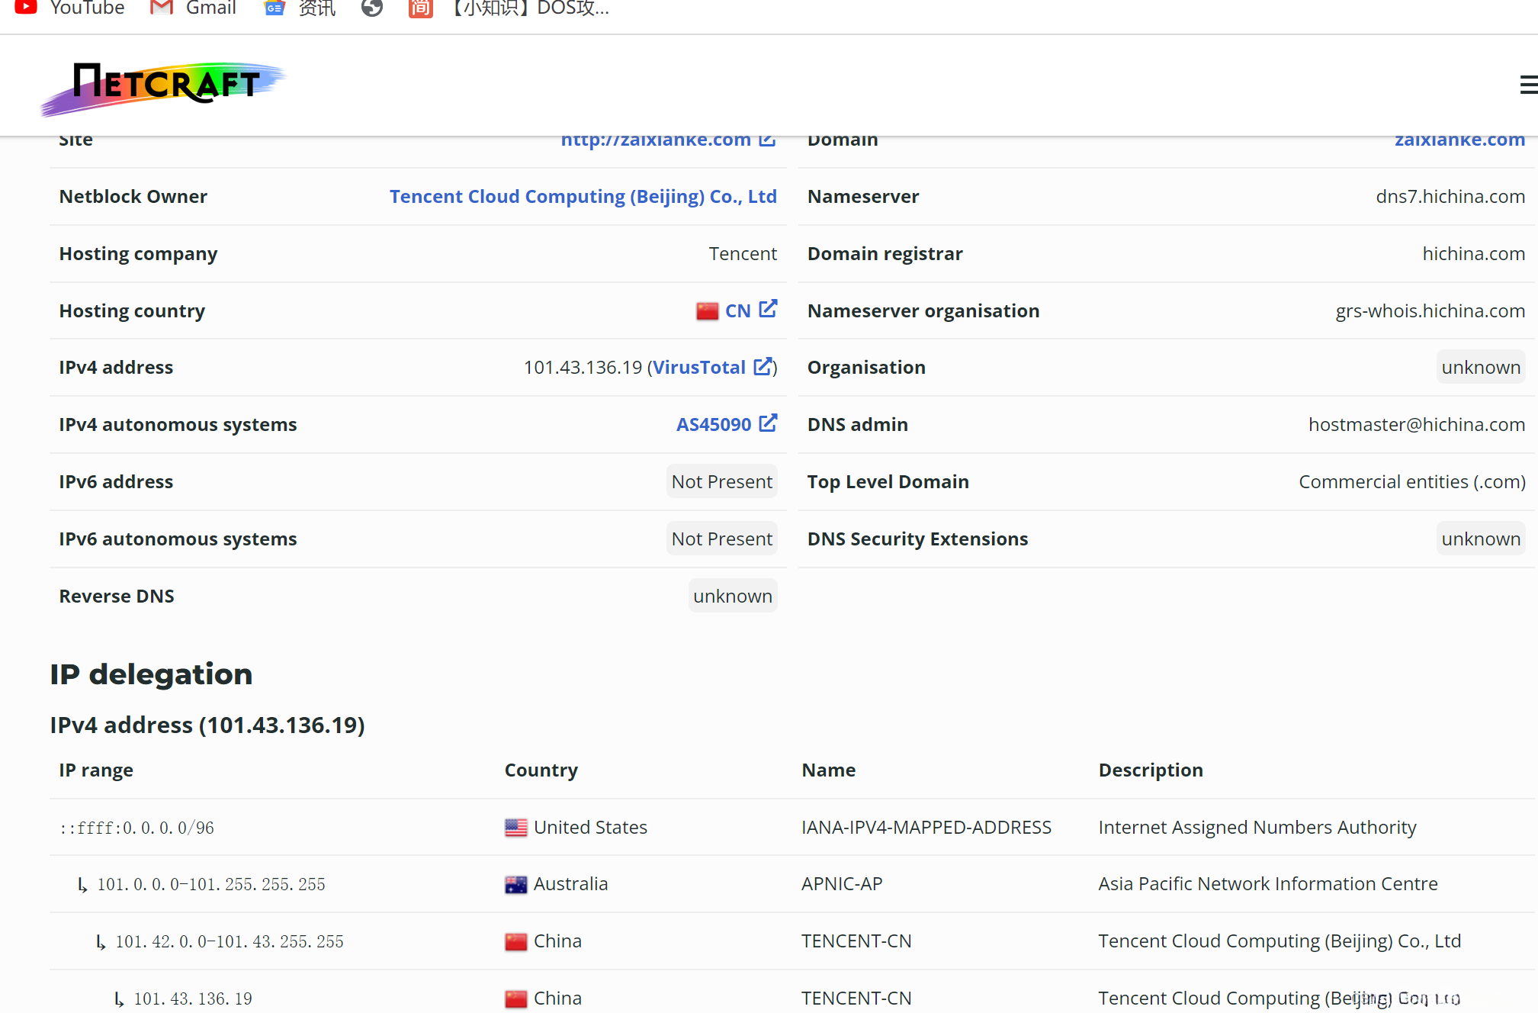Click the Not Present badge for IPv6 address
1538x1013 pixels.
point(721,482)
